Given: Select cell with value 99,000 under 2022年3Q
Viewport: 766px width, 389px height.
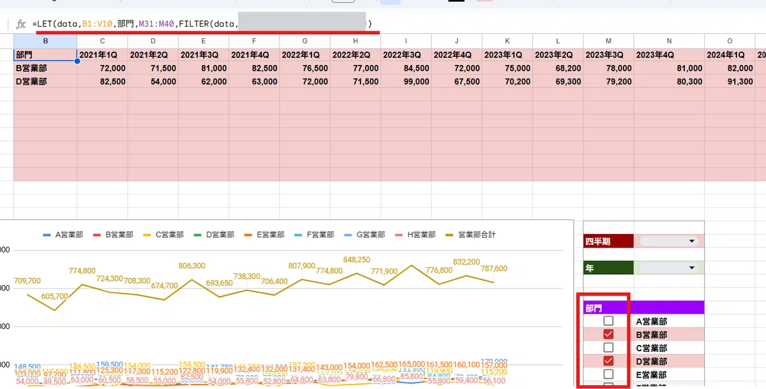Looking at the screenshot, I should [x=406, y=82].
